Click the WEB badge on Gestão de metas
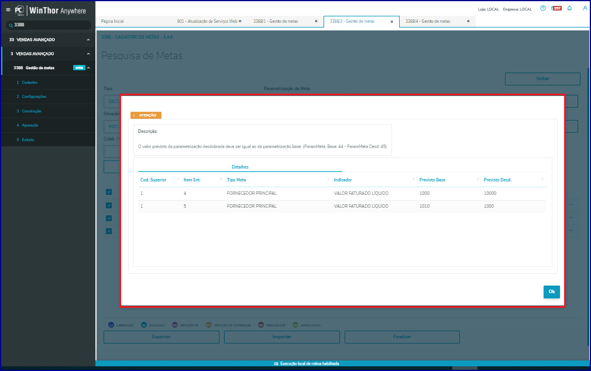The width and height of the screenshot is (591, 371). point(79,68)
